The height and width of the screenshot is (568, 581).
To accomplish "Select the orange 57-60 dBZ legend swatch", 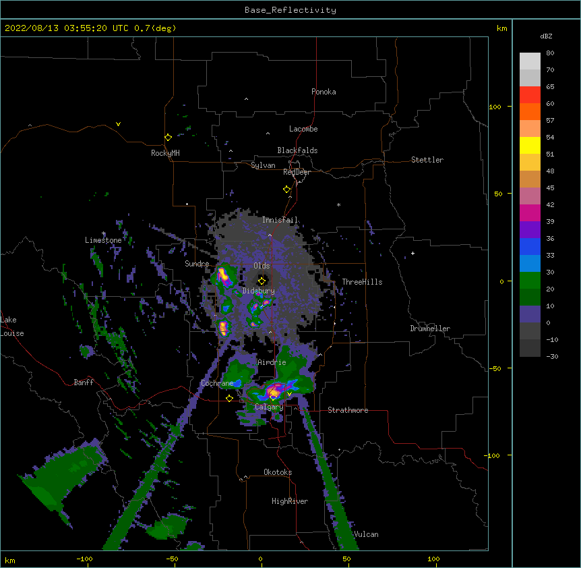I will pos(530,112).
